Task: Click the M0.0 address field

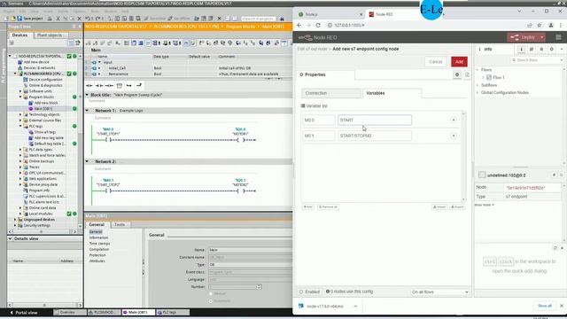Action: (x=319, y=121)
